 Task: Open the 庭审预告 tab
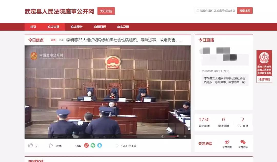pyautogui.click(x=77, y=27)
